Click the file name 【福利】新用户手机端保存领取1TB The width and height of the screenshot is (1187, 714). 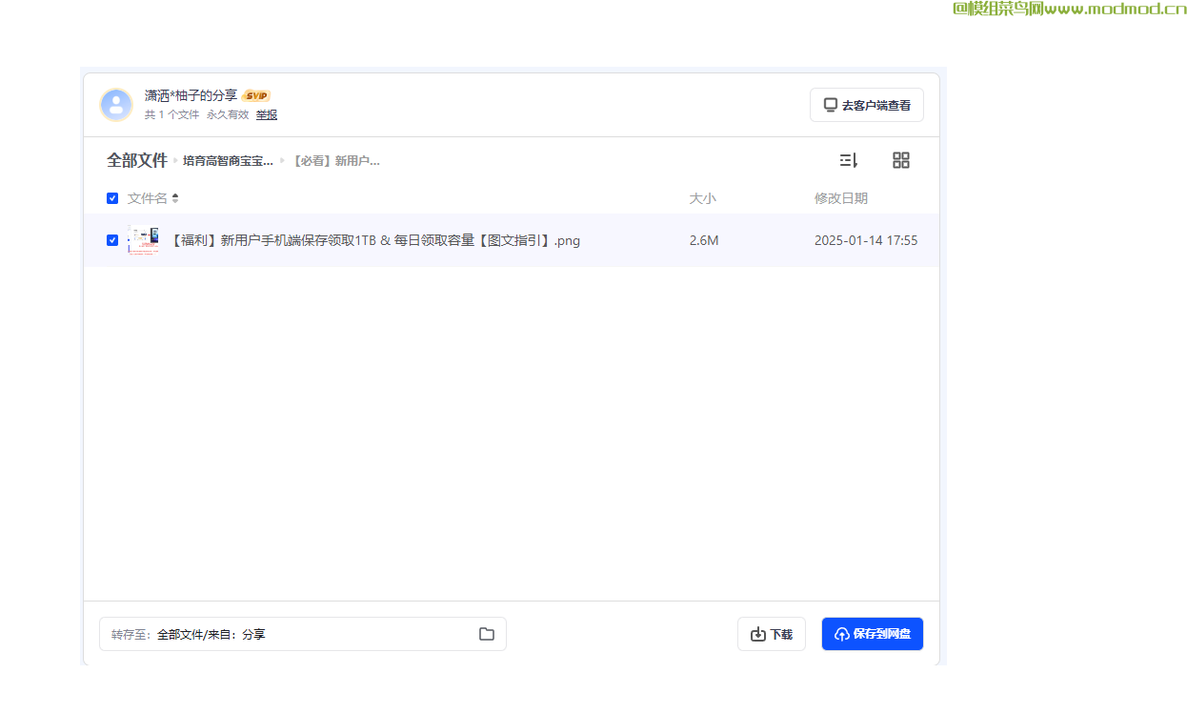click(x=375, y=240)
